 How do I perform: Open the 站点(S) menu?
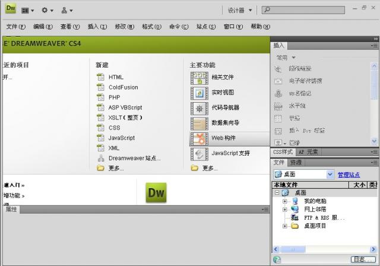206,27
